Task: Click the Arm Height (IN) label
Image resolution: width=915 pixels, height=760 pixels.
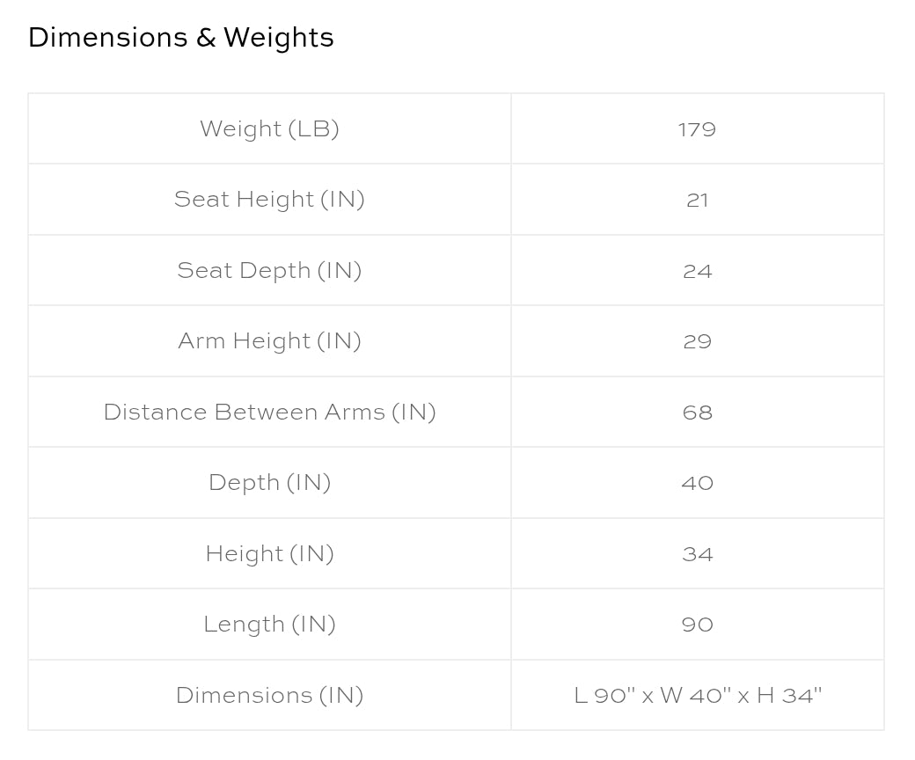Action: coord(269,341)
